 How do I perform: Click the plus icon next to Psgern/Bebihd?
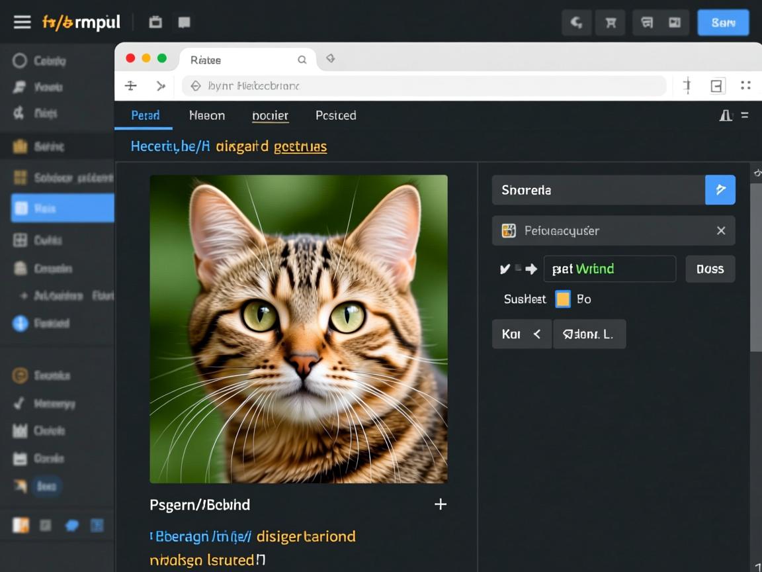[x=441, y=504]
